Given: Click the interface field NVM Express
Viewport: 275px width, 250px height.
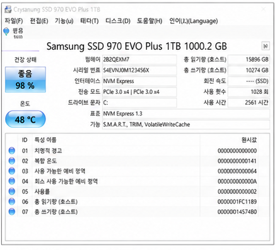Looking at the screenshot, I should click(x=139, y=81).
